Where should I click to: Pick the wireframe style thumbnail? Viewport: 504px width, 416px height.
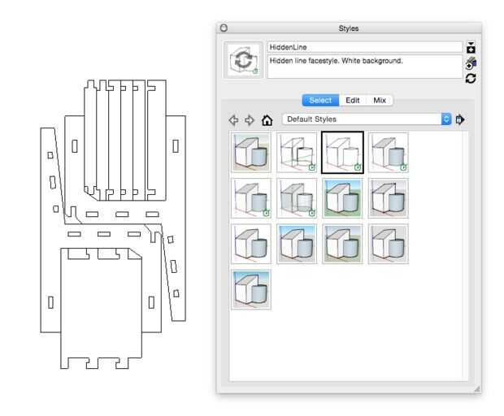(297, 152)
